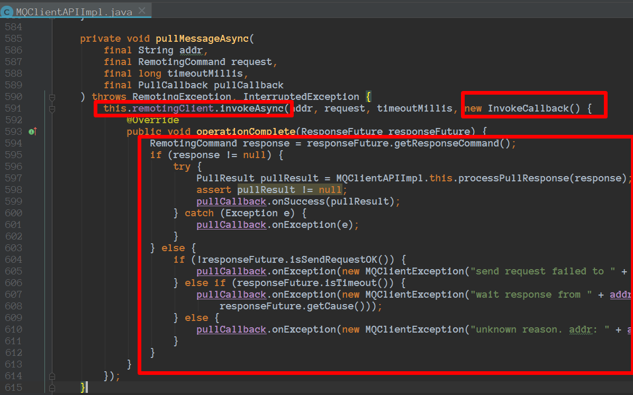Click timeoutMillis parameter on line 588

click(205, 74)
